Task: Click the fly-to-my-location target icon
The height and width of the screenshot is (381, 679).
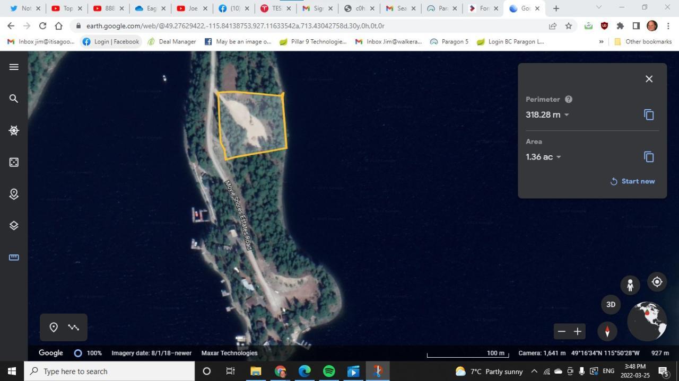Action: 657,282
